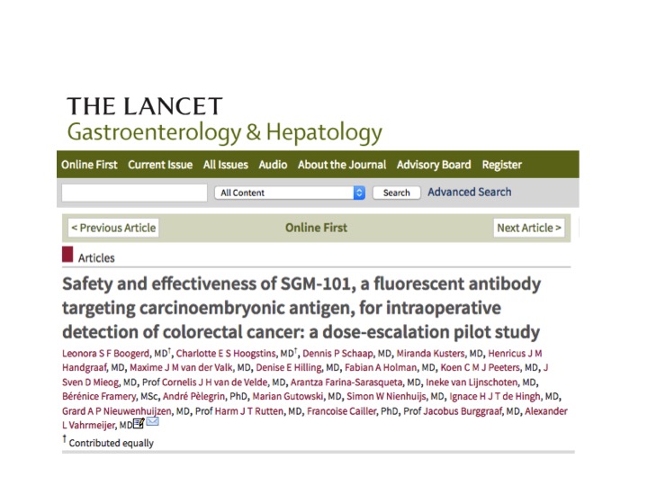Click Register in the navigation bar
This screenshot has width=648, height=486.
click(501, 165)
